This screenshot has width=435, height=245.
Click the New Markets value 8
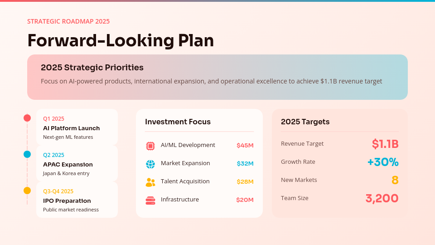pyautogui.click(x=395, y=180)
